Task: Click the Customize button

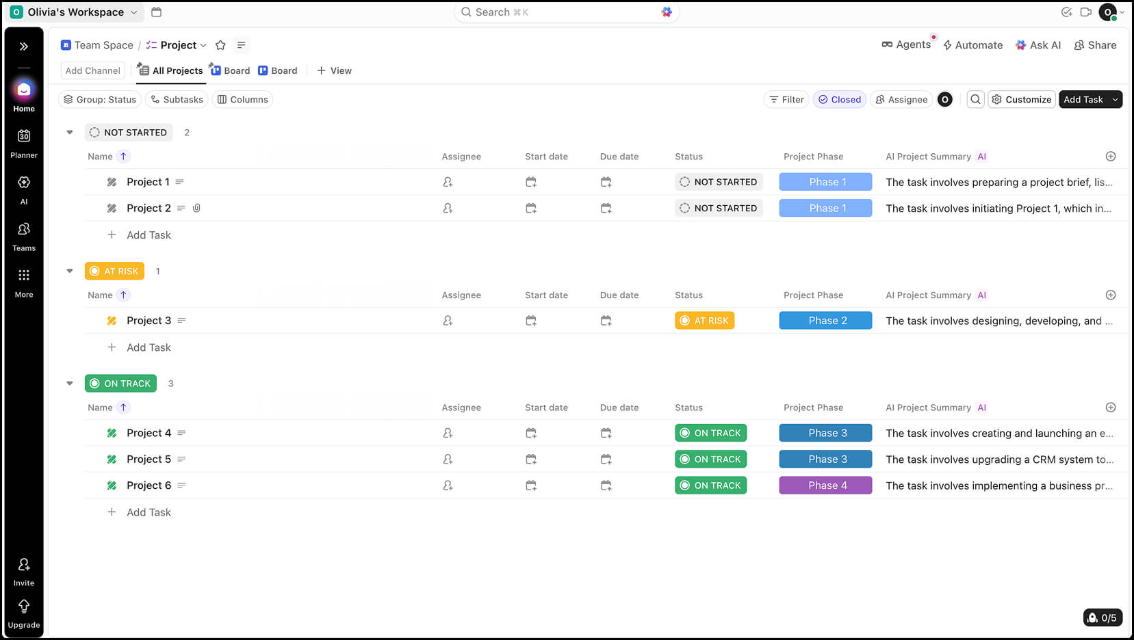Action: click(x=1021, y=100)
